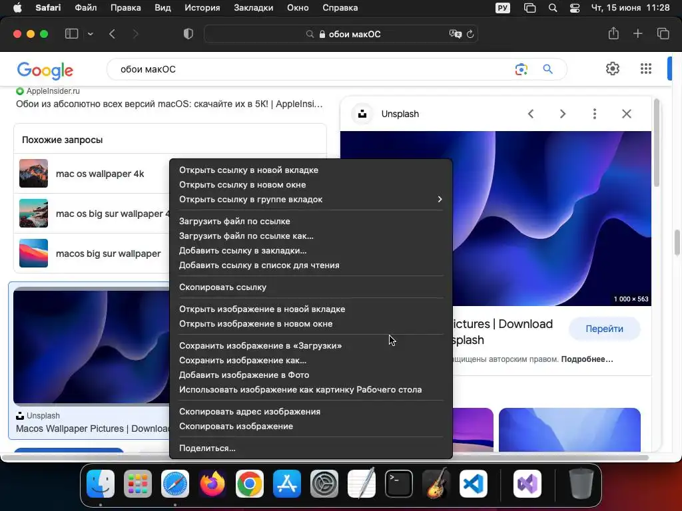Open the Закладки menu in menu bar

tap(253, 8)
